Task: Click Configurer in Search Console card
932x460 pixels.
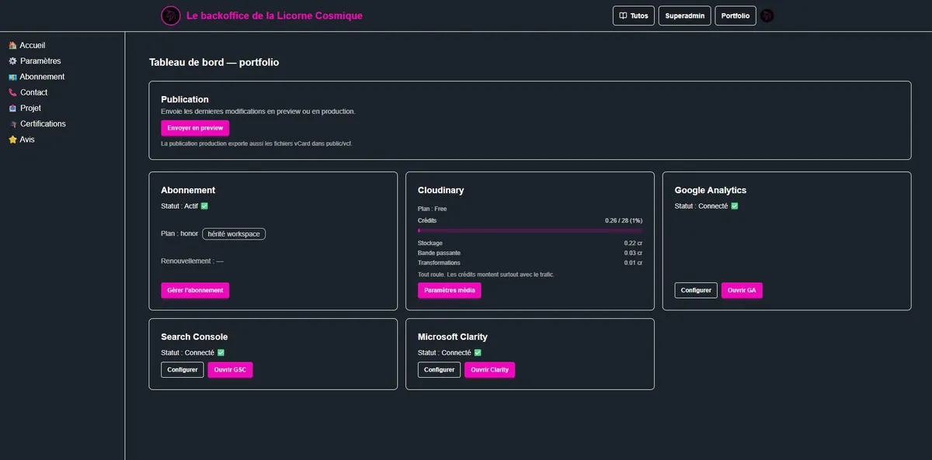Action: coord(183,370)
